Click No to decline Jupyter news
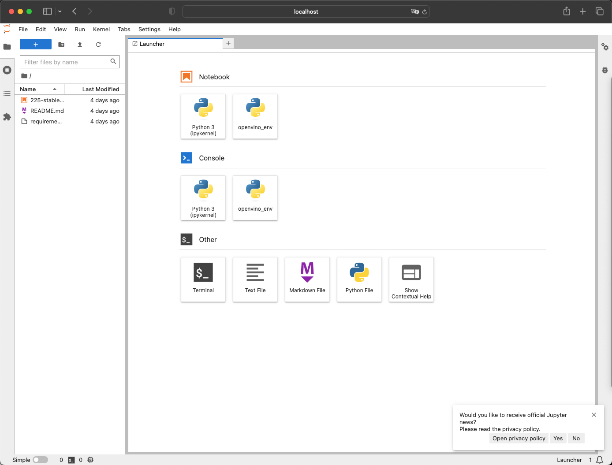Viewport: 612px width, 465px height. click(x=576, y=438)
